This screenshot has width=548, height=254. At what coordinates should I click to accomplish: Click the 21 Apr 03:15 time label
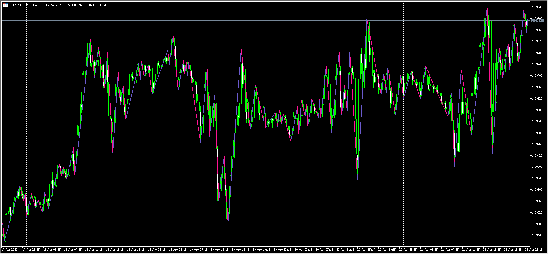click(429, 250)
